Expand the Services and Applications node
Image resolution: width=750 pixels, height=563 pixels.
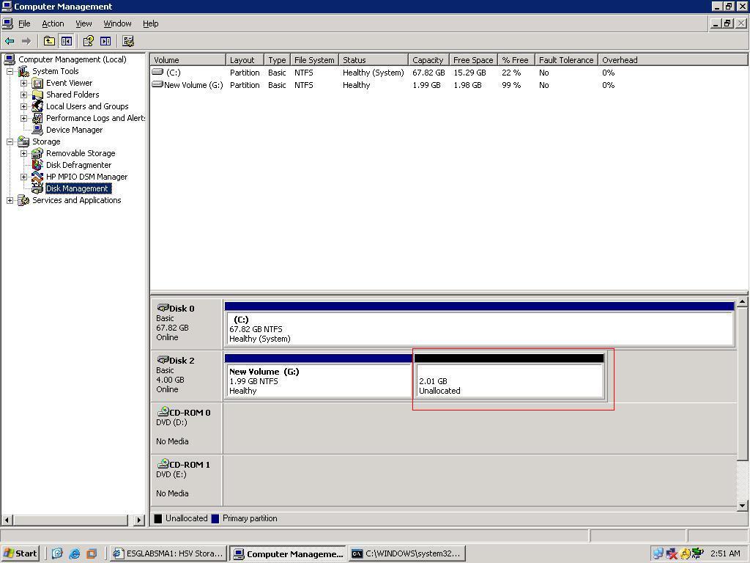tap(10, 201)
